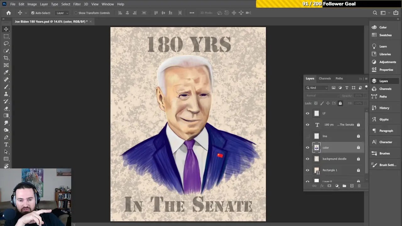
Task: Switch to the Paths tab
Action: click(x=339, y=78)
